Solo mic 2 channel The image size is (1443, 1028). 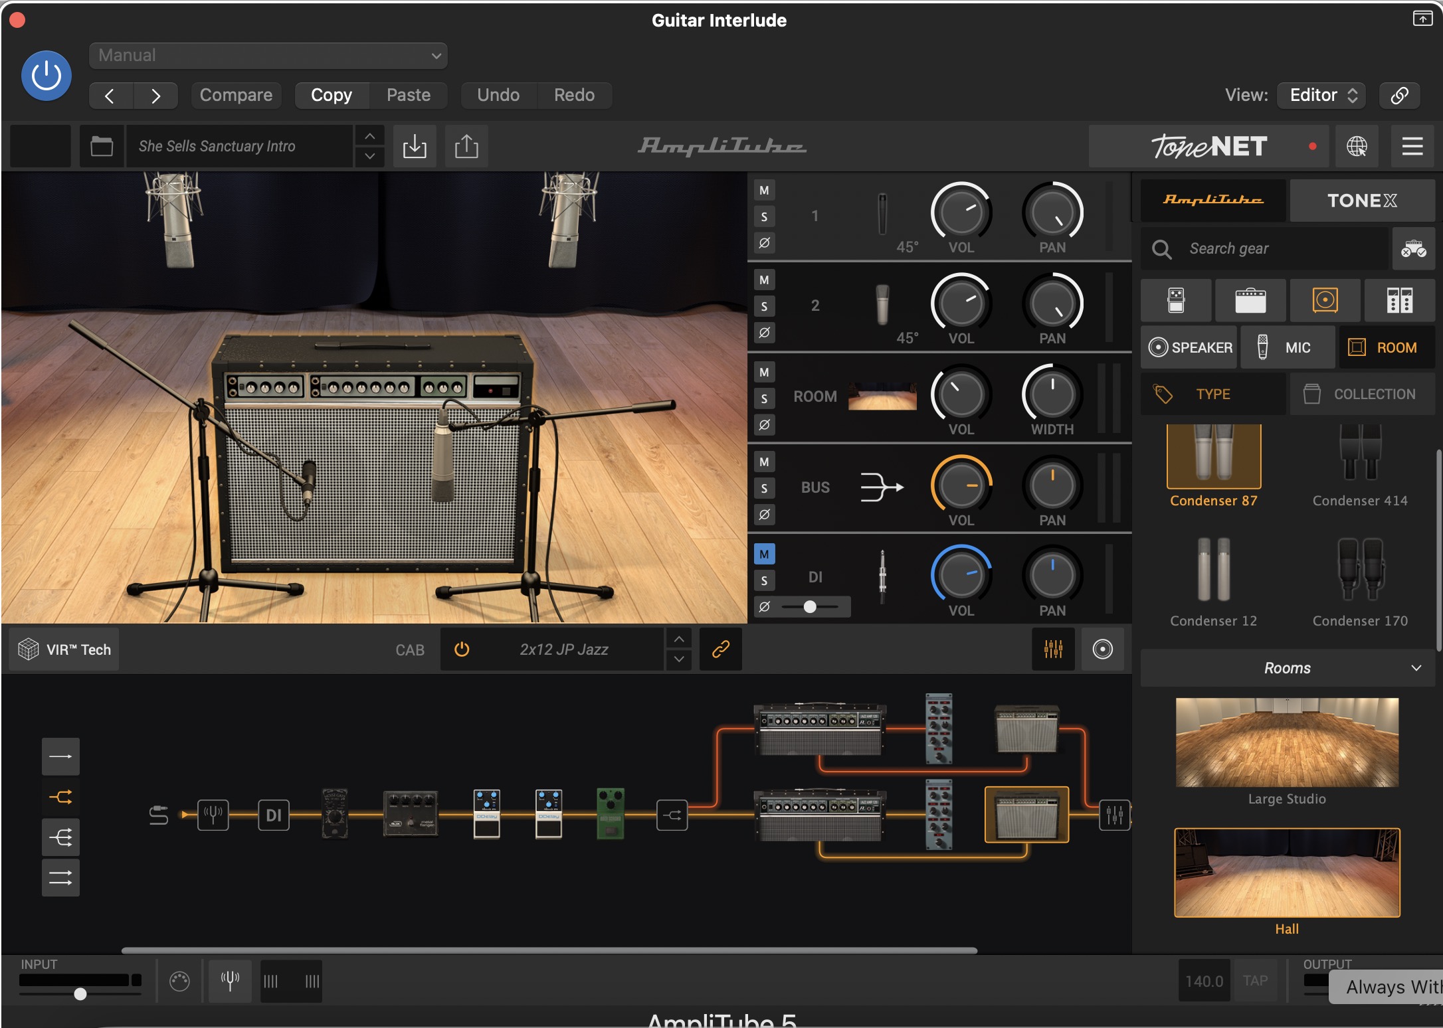click(764, 306)
